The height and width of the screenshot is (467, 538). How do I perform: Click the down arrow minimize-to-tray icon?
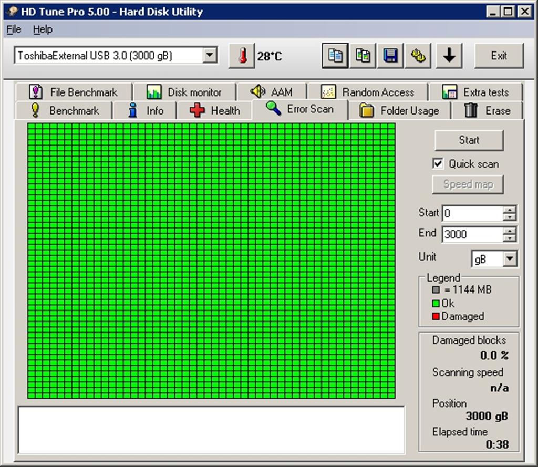449,56
